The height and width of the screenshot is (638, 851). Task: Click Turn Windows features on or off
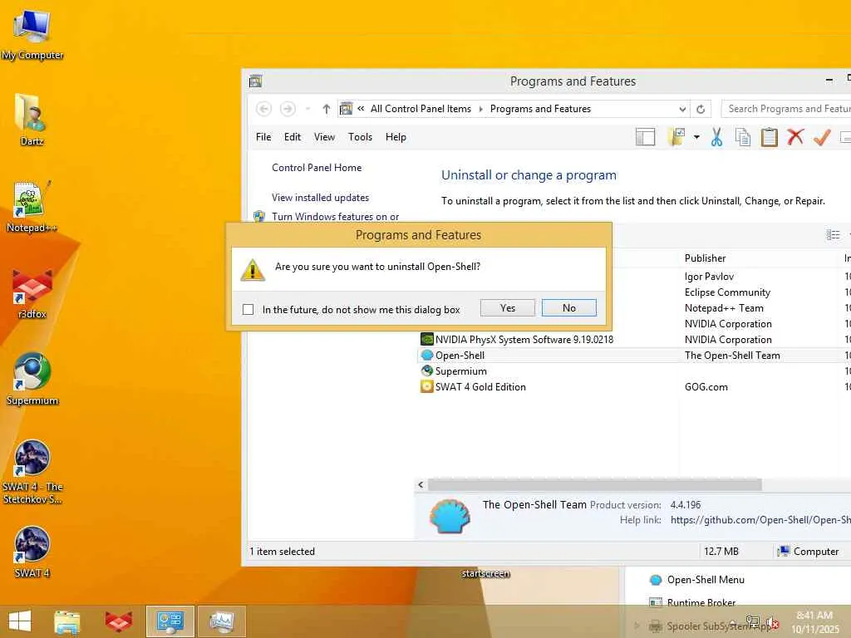pyautogui.click(x=336, y=217)
